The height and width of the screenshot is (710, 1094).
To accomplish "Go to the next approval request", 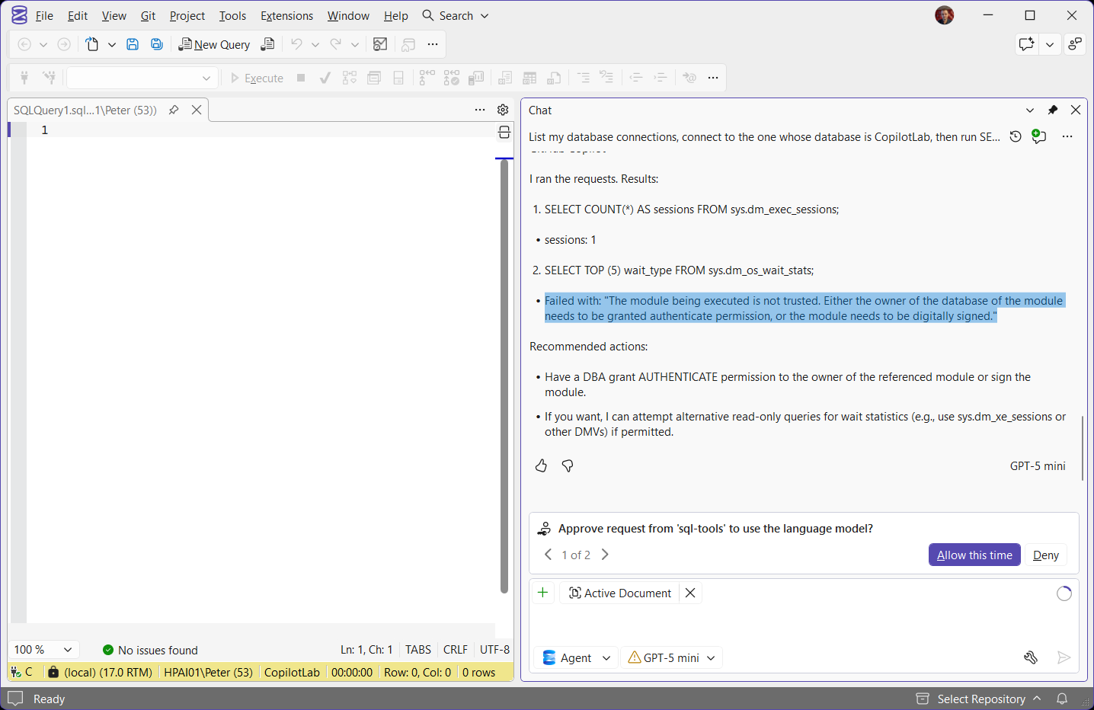I will point(605,555).
